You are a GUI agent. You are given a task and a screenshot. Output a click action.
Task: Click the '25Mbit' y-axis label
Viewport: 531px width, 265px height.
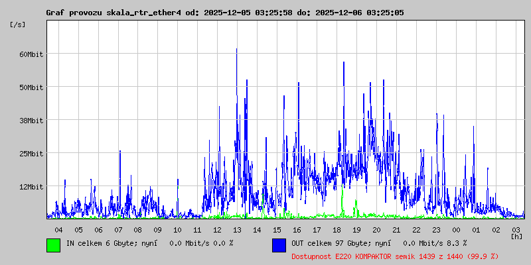pyautogui.click(x=31, y=154)
